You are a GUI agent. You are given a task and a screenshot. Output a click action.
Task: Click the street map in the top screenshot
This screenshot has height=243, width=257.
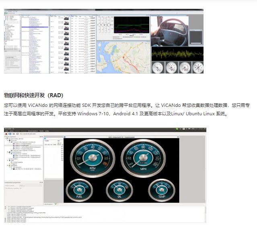(123, 58)
